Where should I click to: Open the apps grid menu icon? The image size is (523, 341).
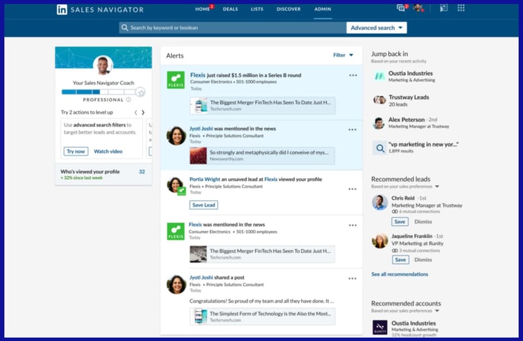pos(461,8)
